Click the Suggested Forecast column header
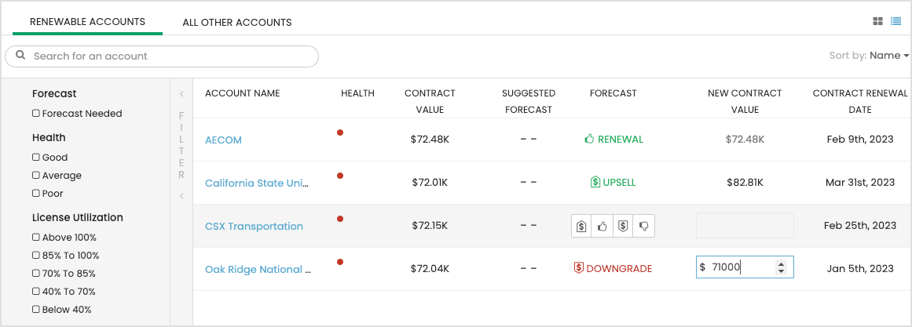 point(529,101)
